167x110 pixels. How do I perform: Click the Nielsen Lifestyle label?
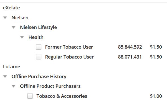coord(38,28)
